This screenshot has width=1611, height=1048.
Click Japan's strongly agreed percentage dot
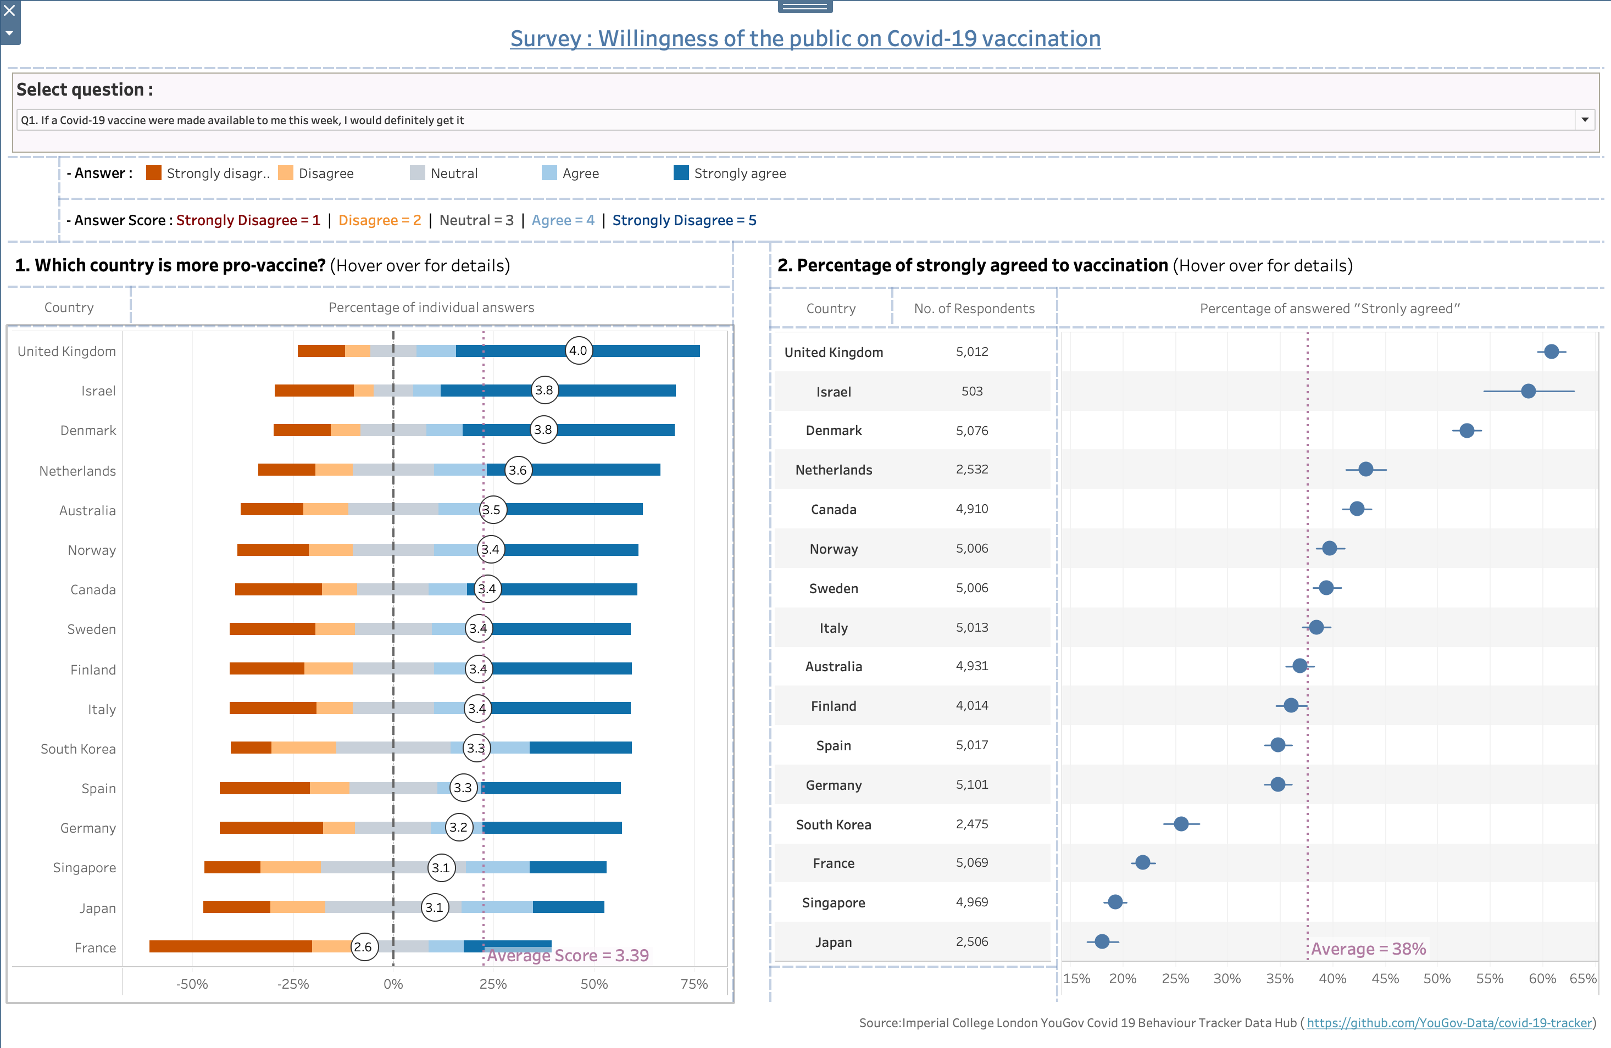1101,941
